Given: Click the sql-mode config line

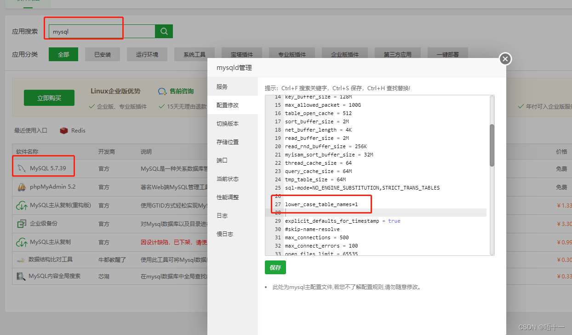Looking at the screenshot, I should (362, 188).
